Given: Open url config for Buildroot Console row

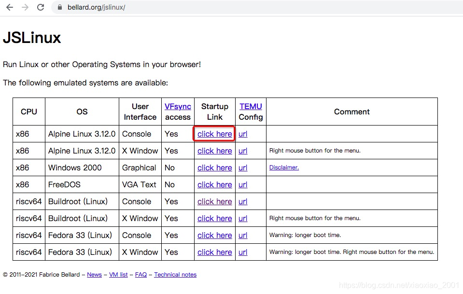Looking at the screenshot, I should 243,202.
